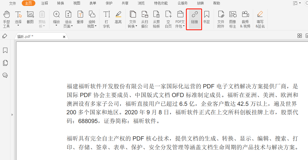The image size is (308, 160).
Task: Expand the 选择 tool dropdown arrow
Action: pyautogui.click(x=18, y=26)
